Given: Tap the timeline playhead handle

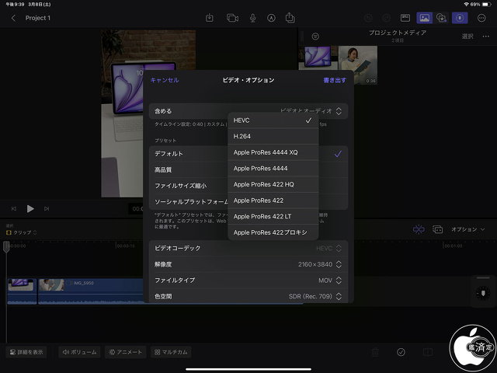Looking at the screenshot, I should 6,246.
